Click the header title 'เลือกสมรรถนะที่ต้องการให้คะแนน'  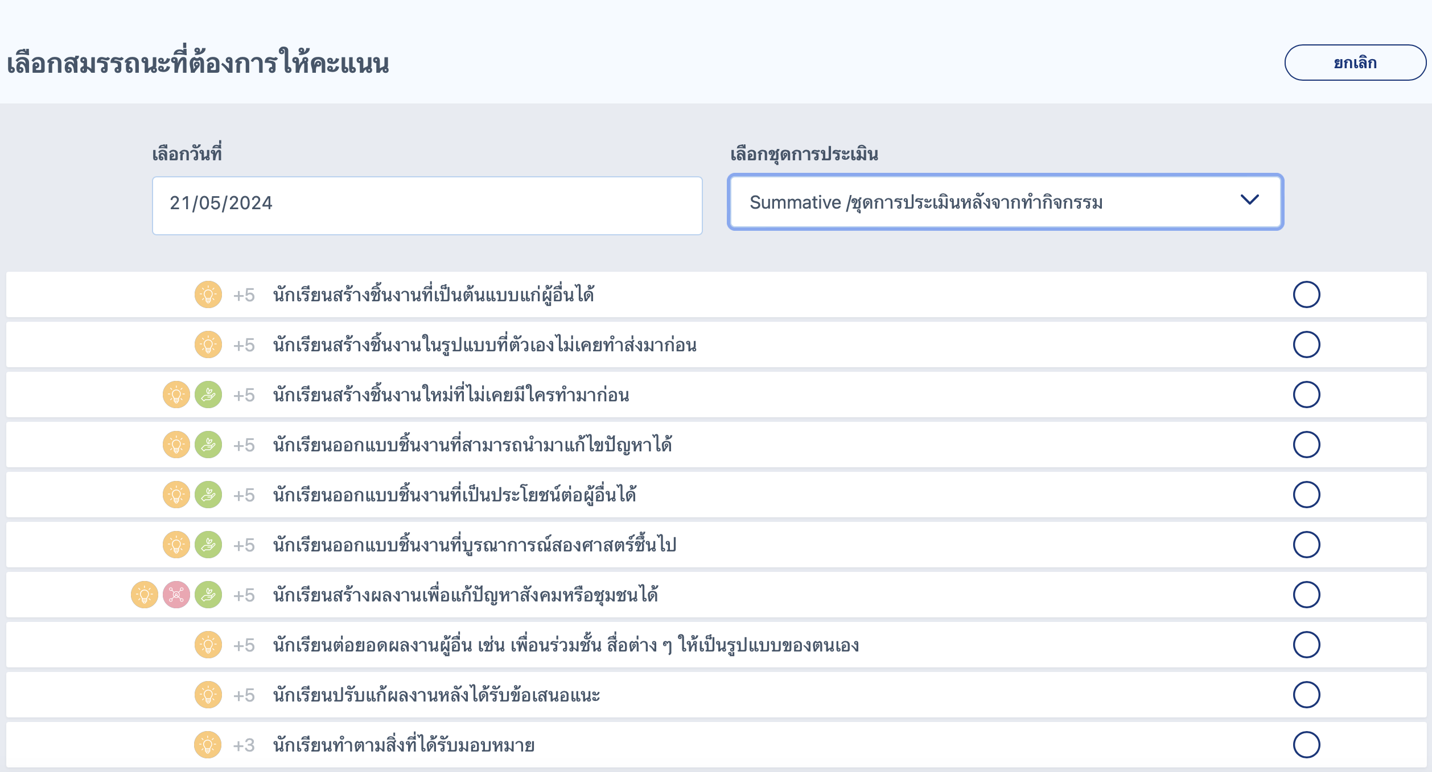pos(199,64)
